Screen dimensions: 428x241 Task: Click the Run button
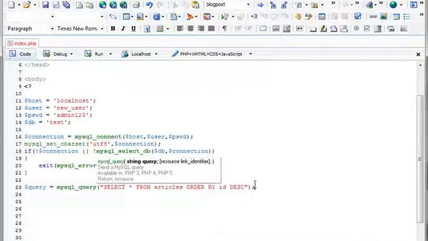click(94, 54)
